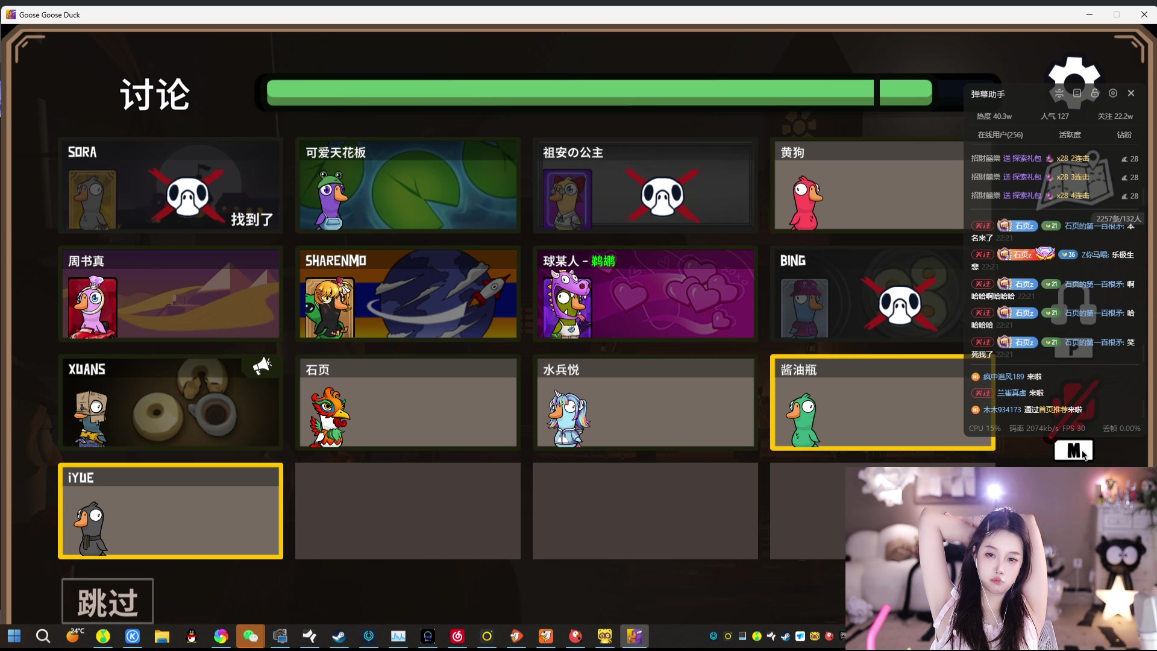Click the 热度 40.3w stat
This screenshot has width=1157, height=651.
994,116
